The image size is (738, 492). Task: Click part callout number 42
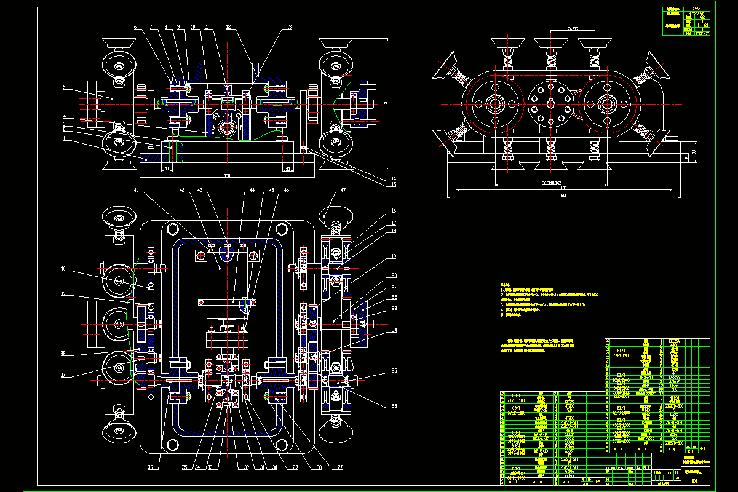pyautogui.click(x=181, y=190)
